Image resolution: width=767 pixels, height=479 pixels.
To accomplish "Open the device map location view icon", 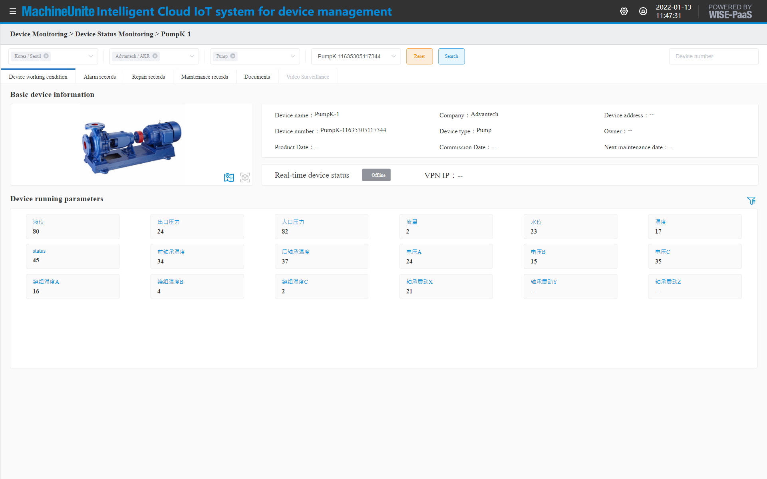I will 229,177.
